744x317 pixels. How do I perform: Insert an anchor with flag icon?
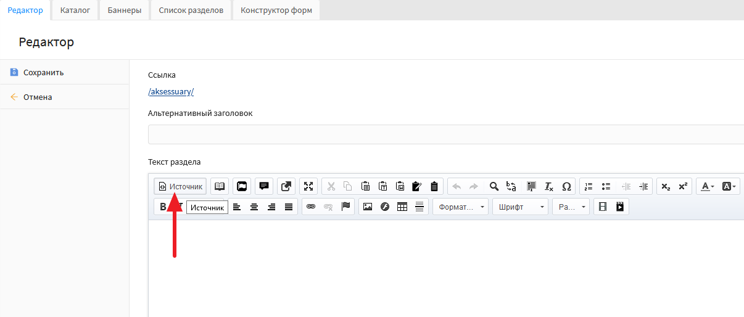pyautogui.click(x=345, y=207)
